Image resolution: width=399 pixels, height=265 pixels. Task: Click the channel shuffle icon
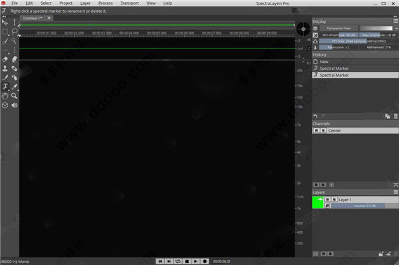(396, 185)
